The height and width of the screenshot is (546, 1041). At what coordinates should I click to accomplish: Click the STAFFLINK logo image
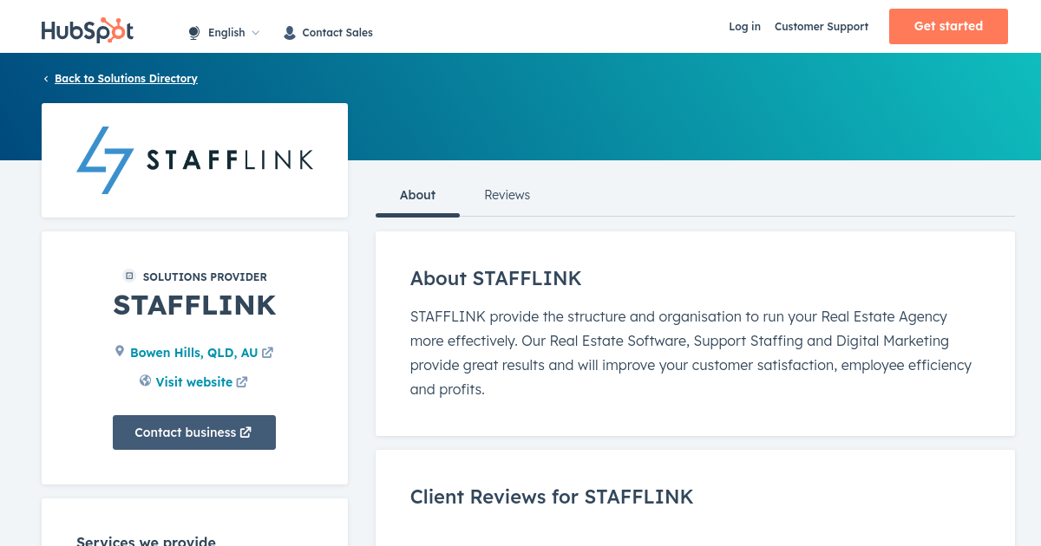[x=194, y=160]
